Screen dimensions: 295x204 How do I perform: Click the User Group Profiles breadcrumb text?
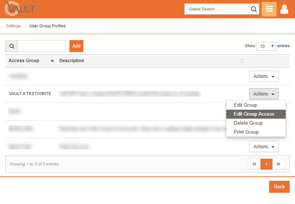pos(47,26)
